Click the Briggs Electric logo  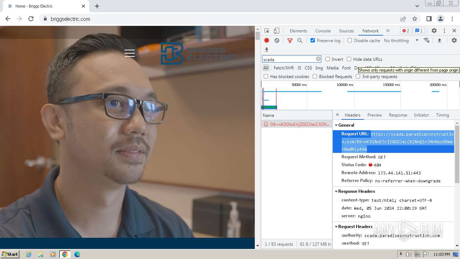click(198, 54)
